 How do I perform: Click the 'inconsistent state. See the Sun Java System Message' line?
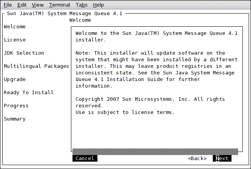click(155, 73)
